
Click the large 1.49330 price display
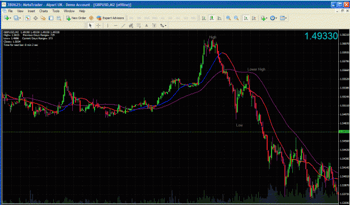321,36
